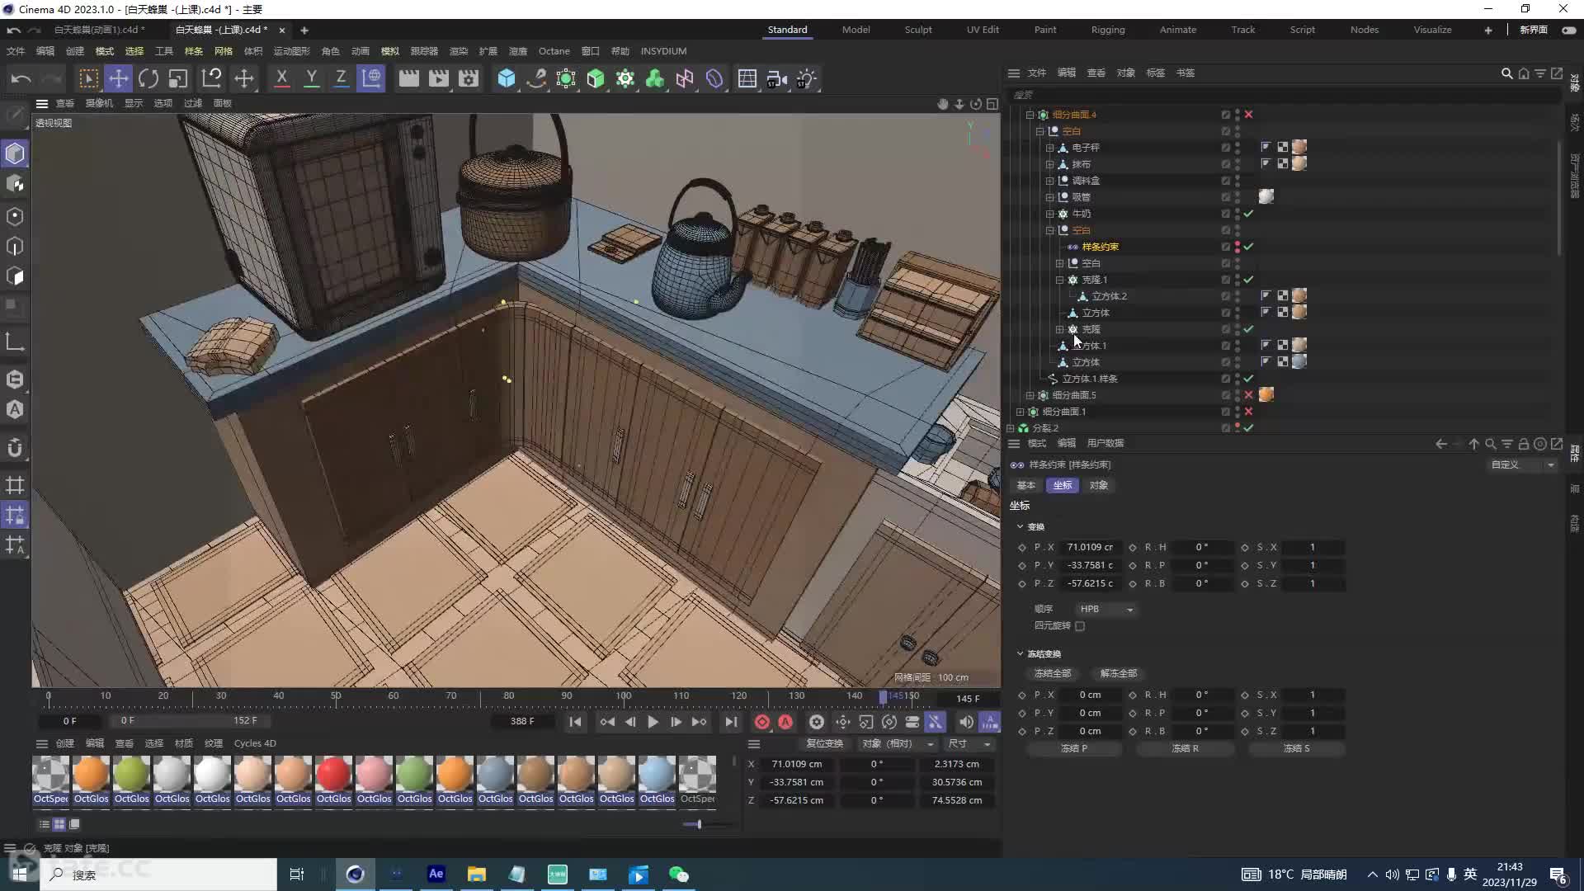
Task: Select the Move tool in toolbar
Action: coord(119,78)
